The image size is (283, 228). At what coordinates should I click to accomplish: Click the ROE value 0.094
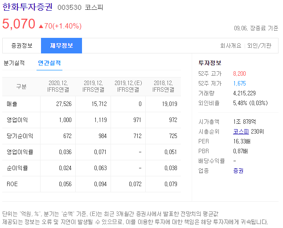pyautogui.click(x=100, y=184)
